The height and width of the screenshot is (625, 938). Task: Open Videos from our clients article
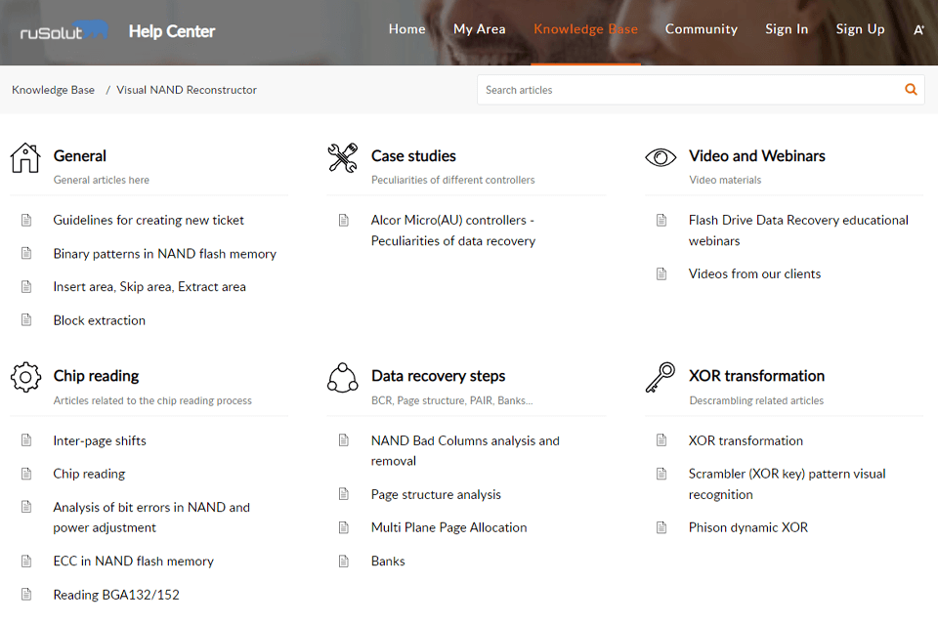coord(754,273)
